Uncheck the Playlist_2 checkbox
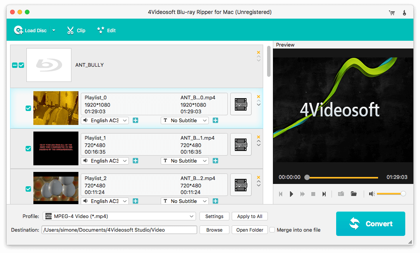This screenshot has width=420, height=253. (x=28, y=189)
